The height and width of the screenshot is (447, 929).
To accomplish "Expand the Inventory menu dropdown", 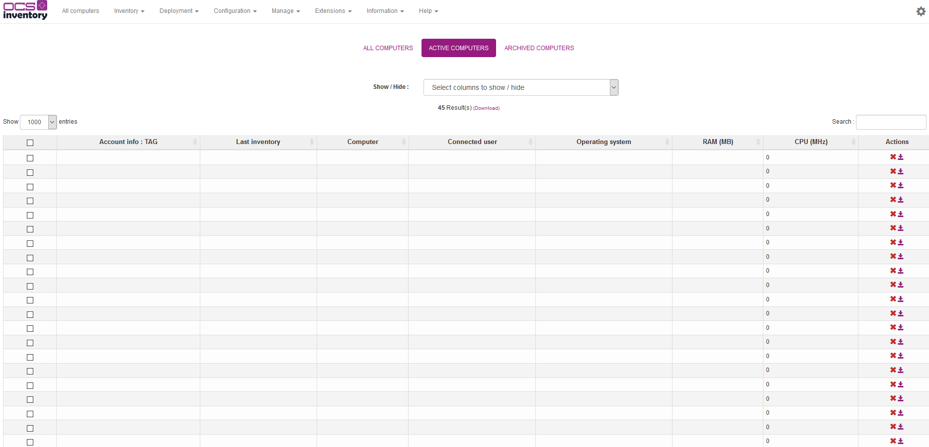I will point(129,10).
